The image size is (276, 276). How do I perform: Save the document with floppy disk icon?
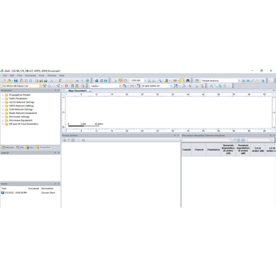[16, 81]
